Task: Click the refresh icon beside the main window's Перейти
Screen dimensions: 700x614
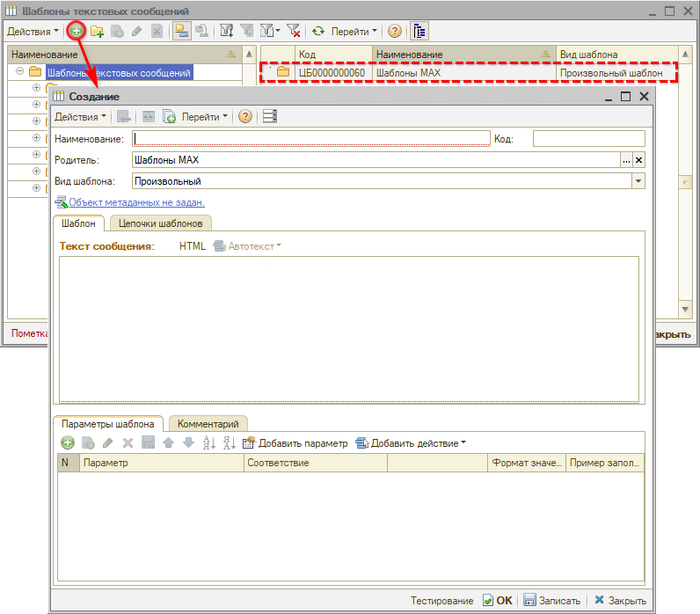Action: click(318, 31)
